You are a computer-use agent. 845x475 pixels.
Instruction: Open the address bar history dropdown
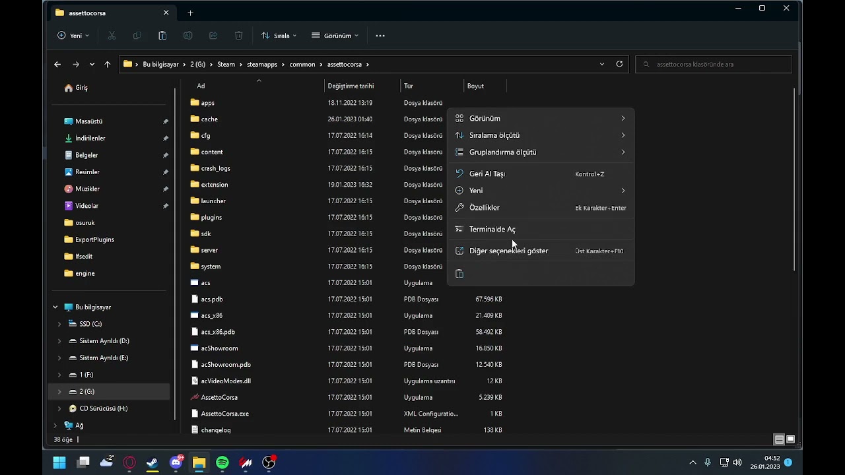pos(602,64)
